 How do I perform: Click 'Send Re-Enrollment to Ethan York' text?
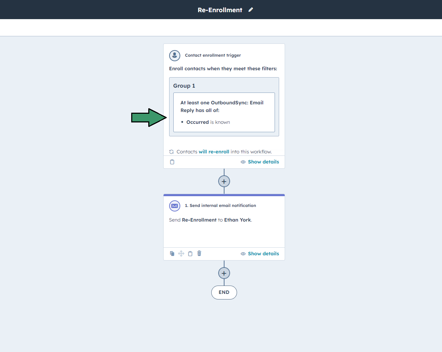[211, 220]
